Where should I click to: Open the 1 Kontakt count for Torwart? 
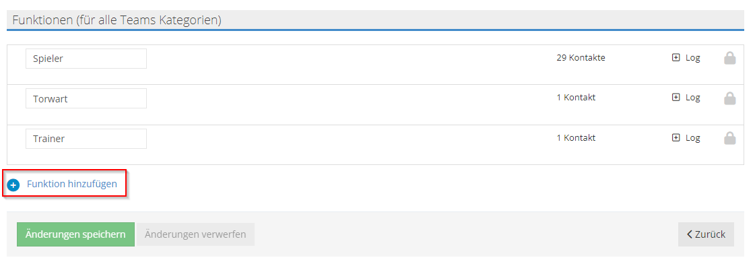(576, 97)
